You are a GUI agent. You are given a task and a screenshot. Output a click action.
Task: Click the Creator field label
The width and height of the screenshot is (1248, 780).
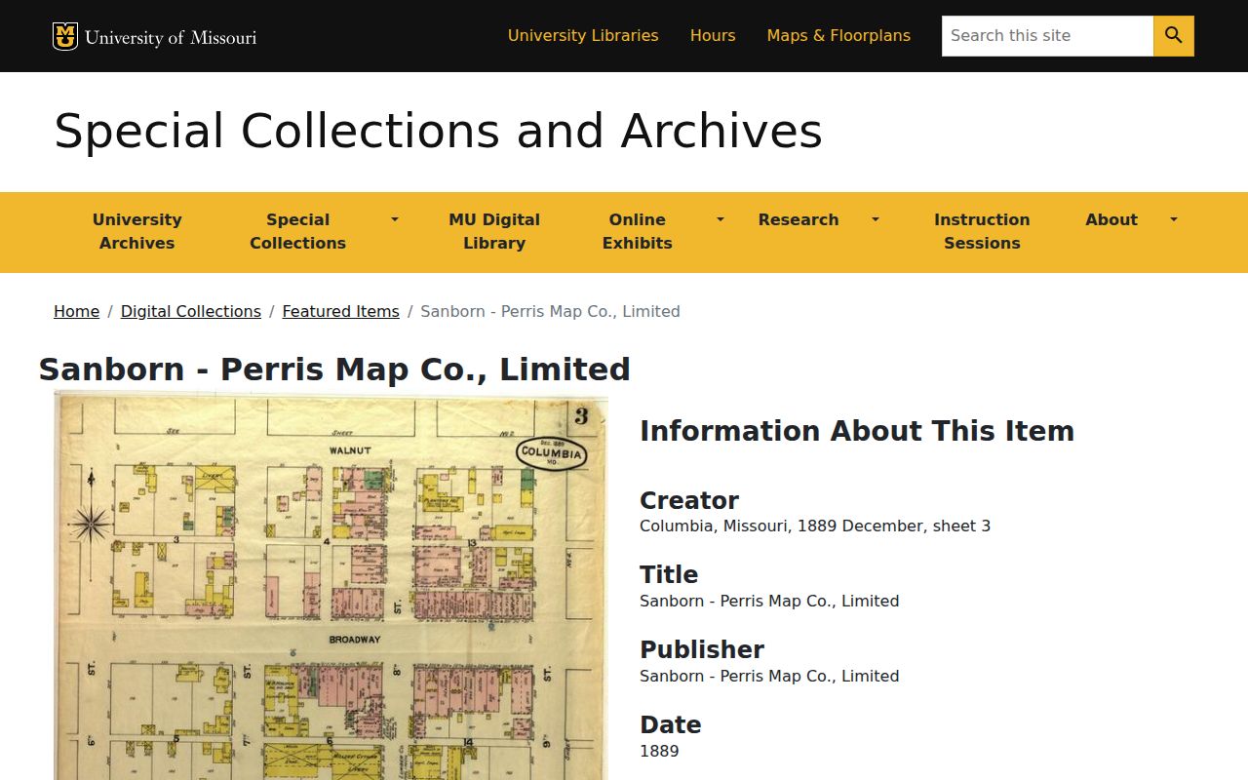[x=689, y=500]
